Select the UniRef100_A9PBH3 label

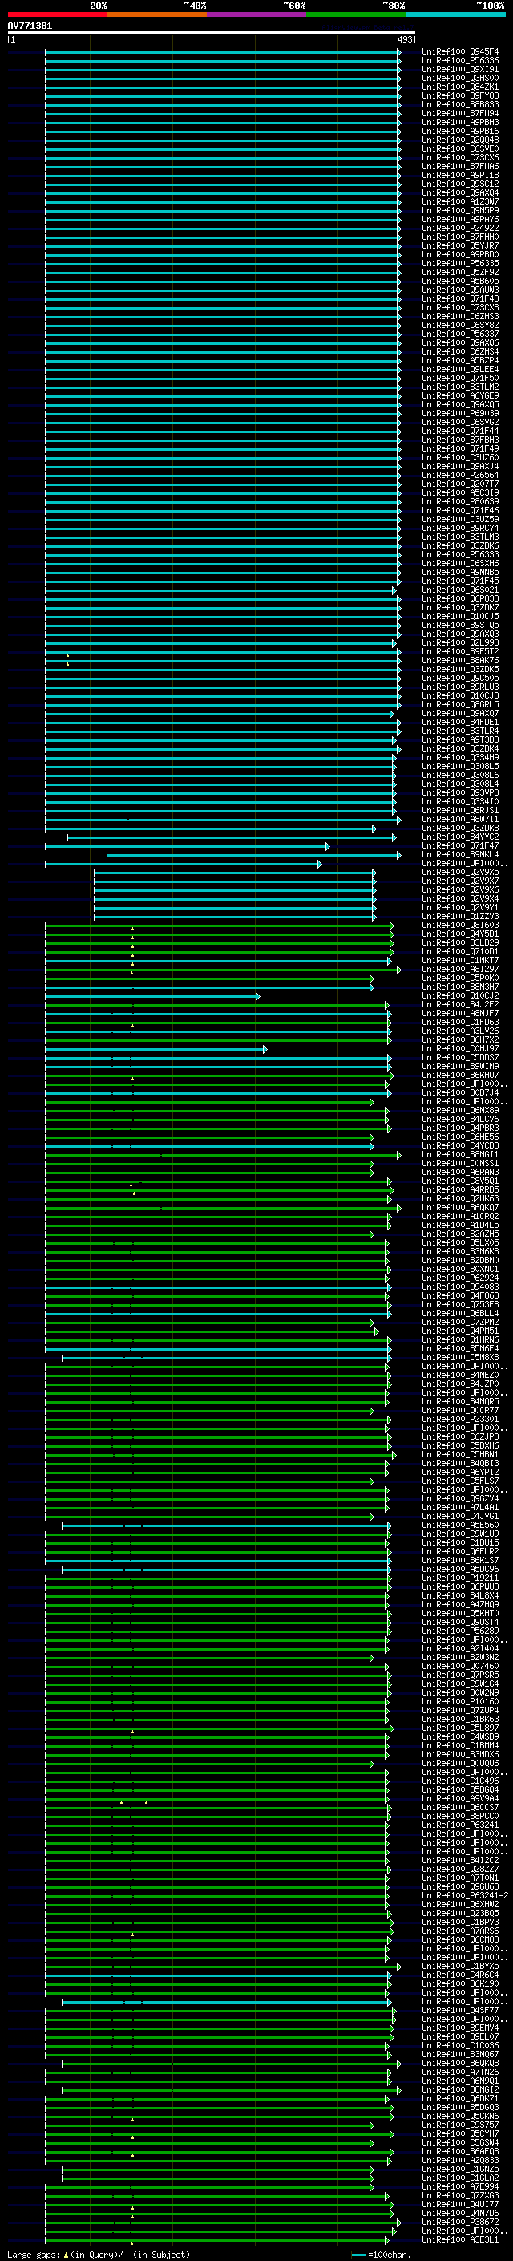pyautogui.click(x=460, y=122)
